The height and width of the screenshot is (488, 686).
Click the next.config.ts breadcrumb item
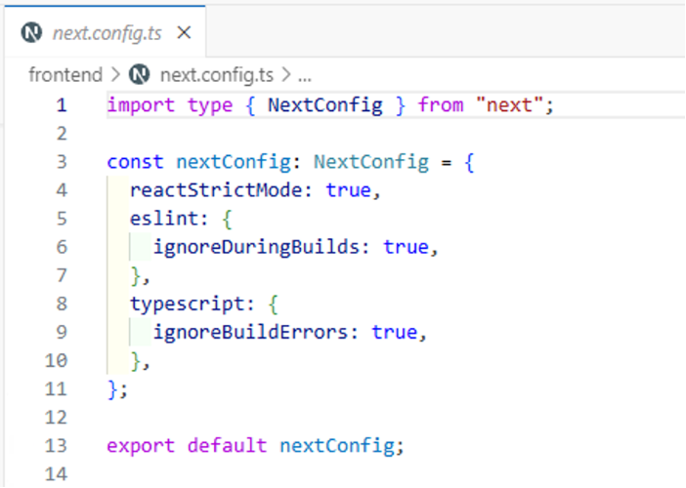[x=217, y=75]
